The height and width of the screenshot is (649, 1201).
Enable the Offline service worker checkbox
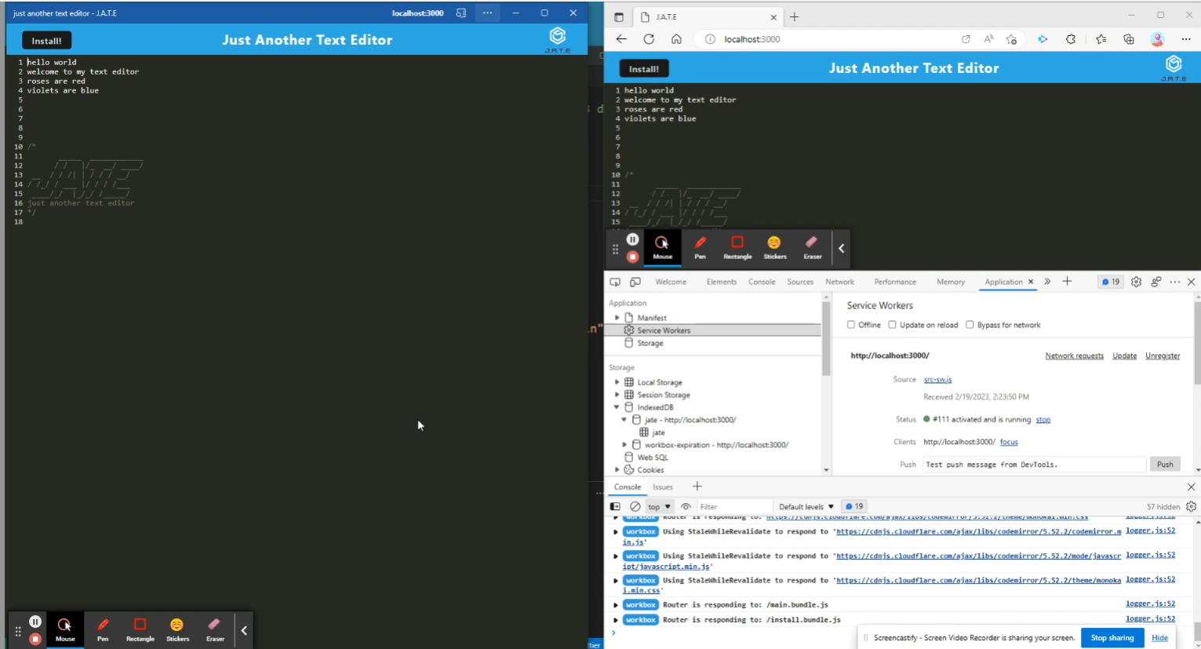[x=851, y=324]
